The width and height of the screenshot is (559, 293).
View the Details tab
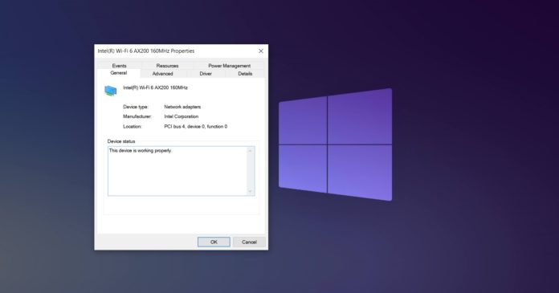(x=245, y=74)
